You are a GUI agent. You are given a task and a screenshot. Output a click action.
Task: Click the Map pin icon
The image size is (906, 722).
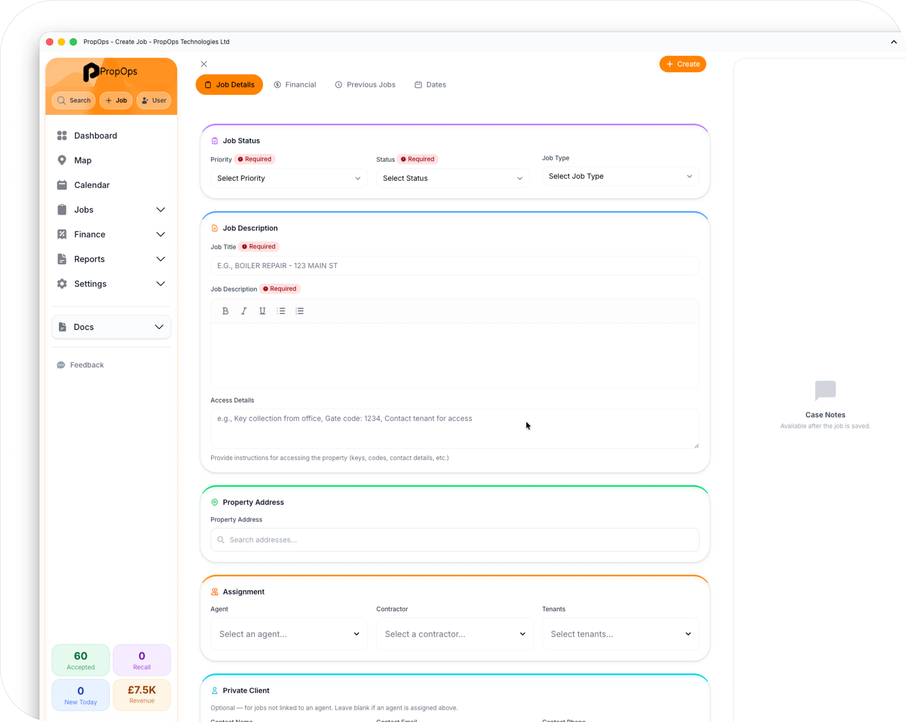point(62,160)
